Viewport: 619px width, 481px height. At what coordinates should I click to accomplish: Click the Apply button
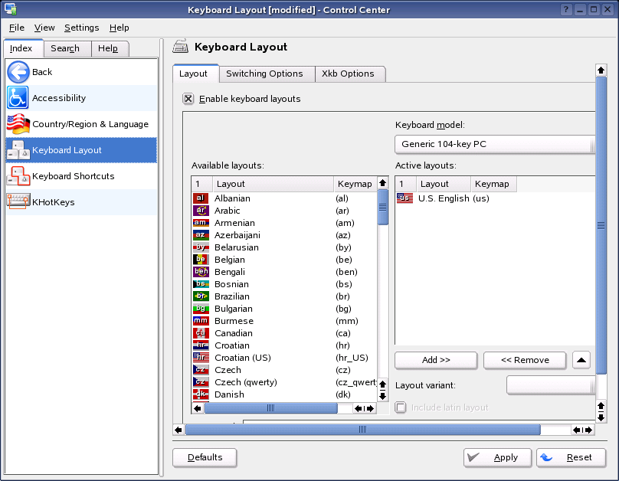click(x=497, y=457)
